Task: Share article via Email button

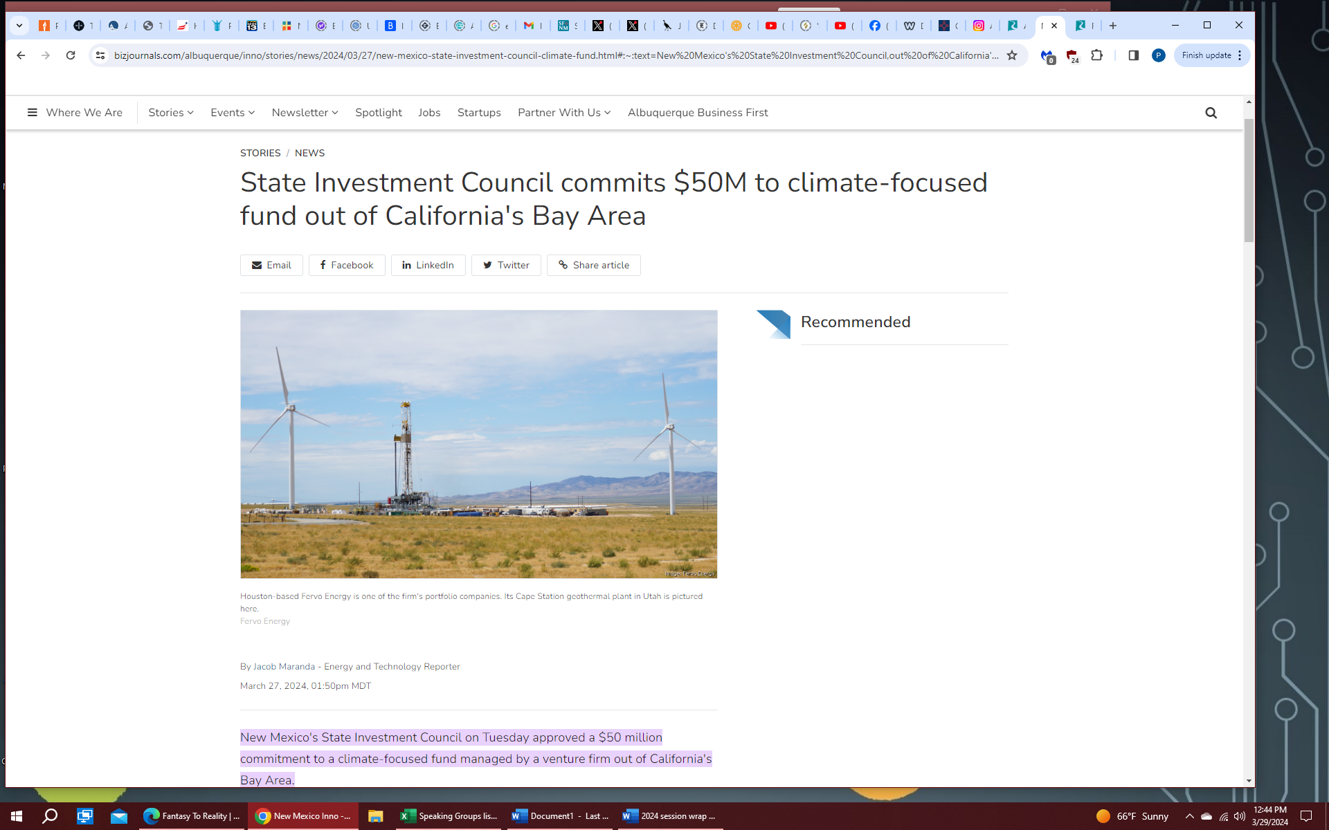Action: (x=271, y=265)
